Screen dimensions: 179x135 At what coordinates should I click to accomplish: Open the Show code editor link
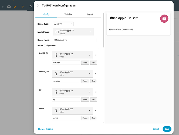click(46, 129)
